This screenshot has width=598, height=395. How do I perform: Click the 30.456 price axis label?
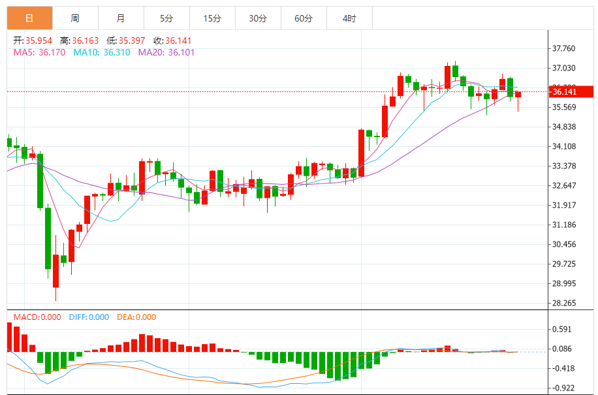[x=564, y=244]
